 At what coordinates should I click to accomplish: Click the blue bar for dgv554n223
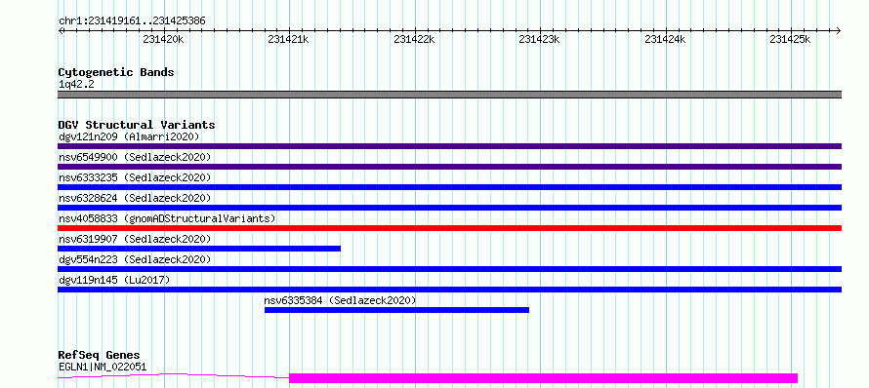(450, 269)
